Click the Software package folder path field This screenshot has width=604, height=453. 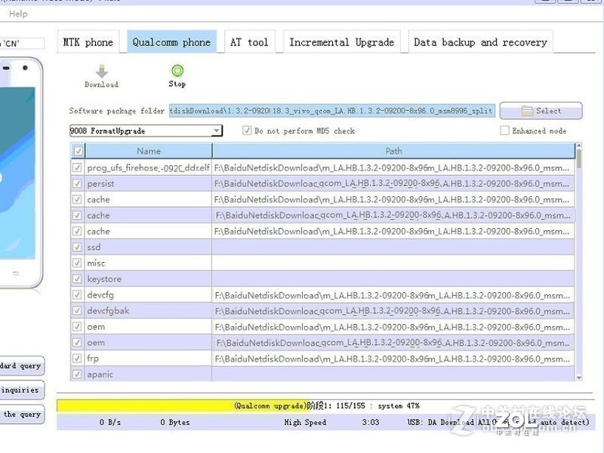coord(332,111)
